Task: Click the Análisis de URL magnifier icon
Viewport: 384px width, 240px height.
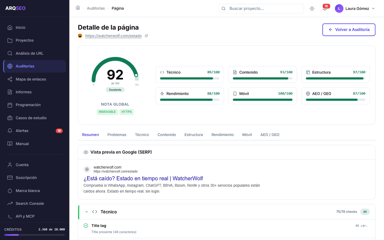Action: [x=10, y=53]
